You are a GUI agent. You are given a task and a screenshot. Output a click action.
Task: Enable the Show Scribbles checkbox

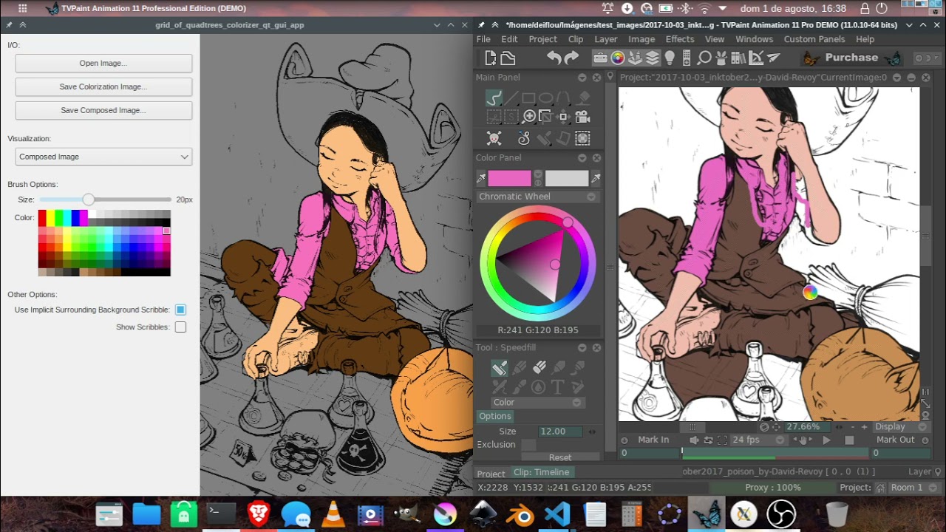[180, 327]
